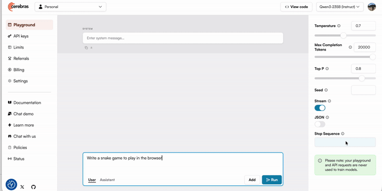Go to Billing in the sidebar
This screenshot has height=191, width=382.
pos(19,70)
